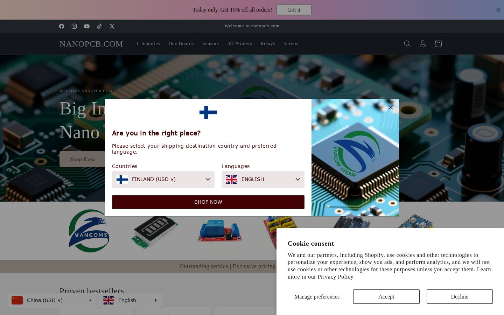Image resolution: width=504 pixels, height=315 pixels.
Task: Click the "Outstanding service | Exclusive pricing" banner text
Action: (228, 266)
